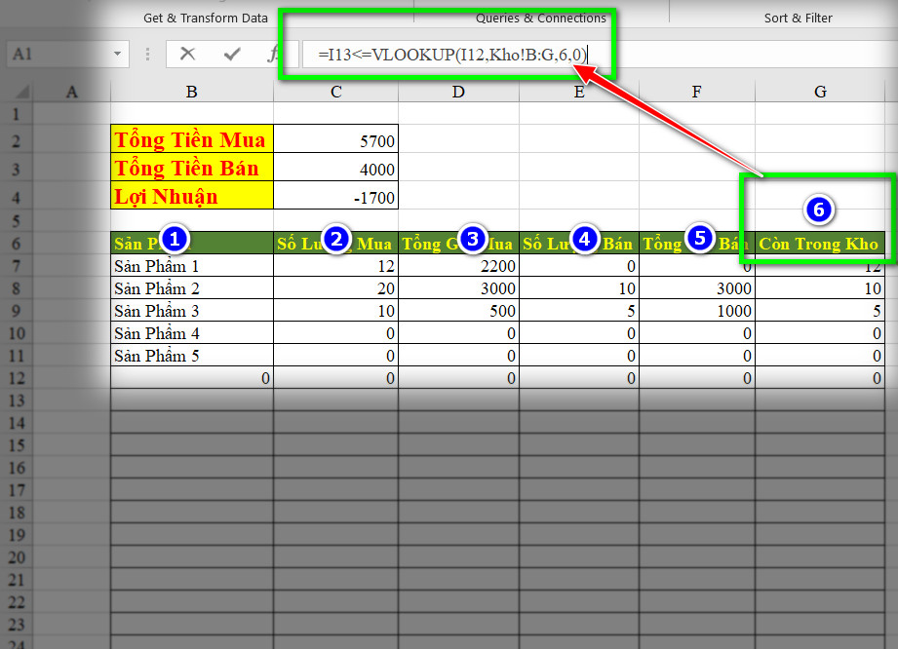898x649 pixels.
Task: Select column F header
Action: click(x=697, y=92)
